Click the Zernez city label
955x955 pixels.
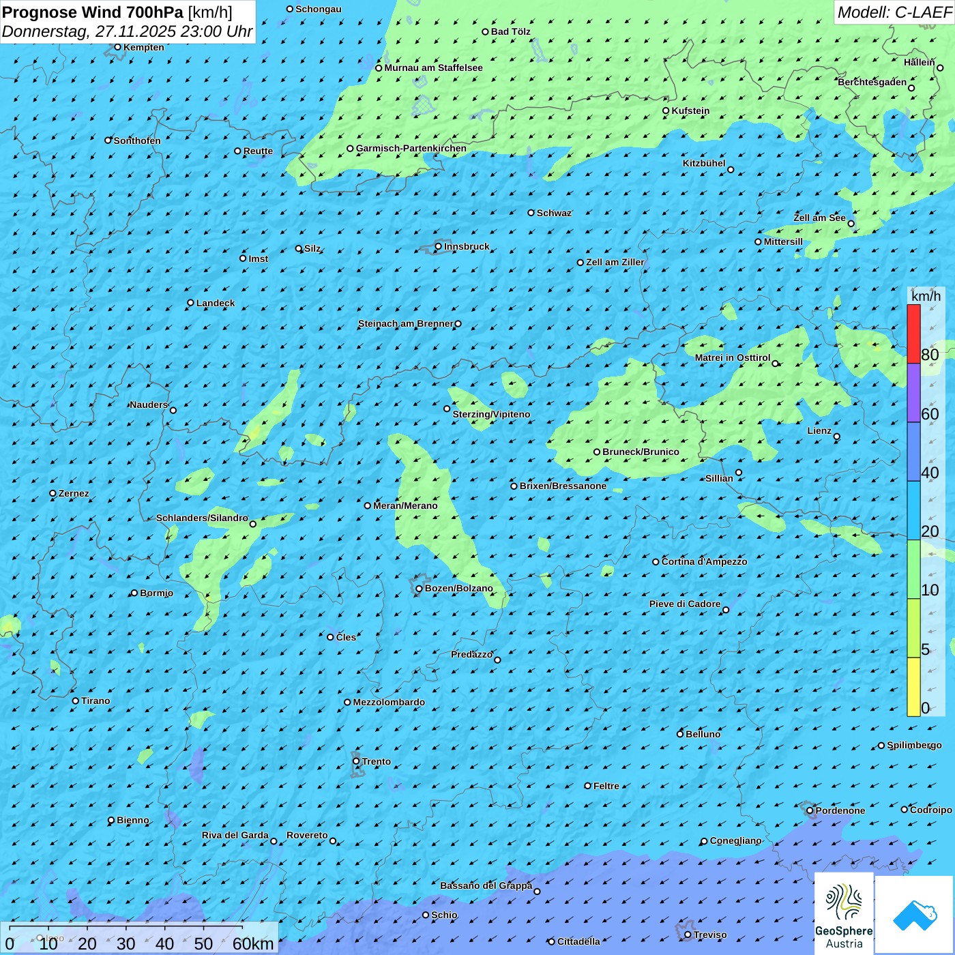[74, 493]
